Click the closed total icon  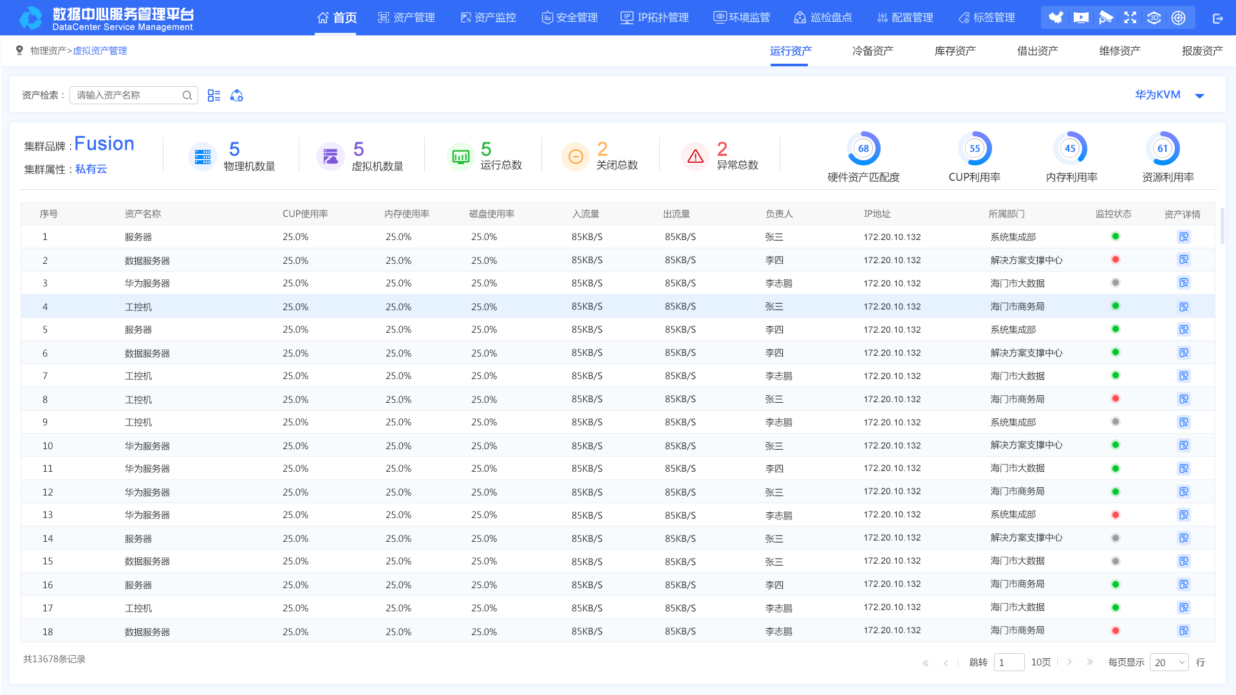(576, 156)
